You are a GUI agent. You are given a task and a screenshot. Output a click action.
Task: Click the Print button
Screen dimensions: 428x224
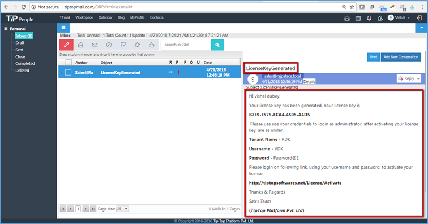point(374,57)
